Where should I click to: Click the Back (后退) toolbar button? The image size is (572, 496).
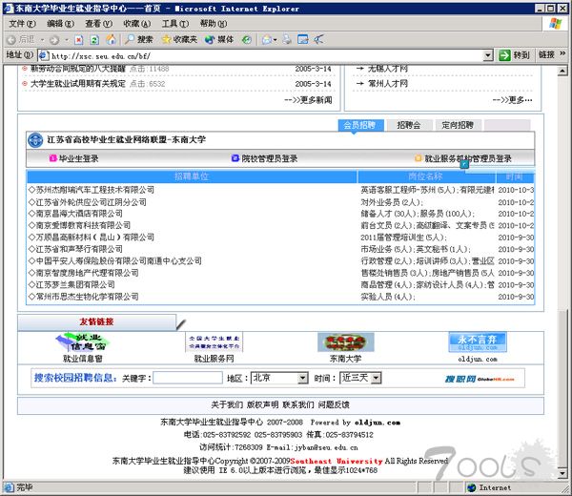pyautogui.click(x=21, y=39)
